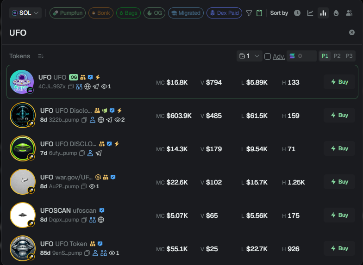
Task: Click lightning icon on UFO UFO row
Action: (x=98, y=77)
